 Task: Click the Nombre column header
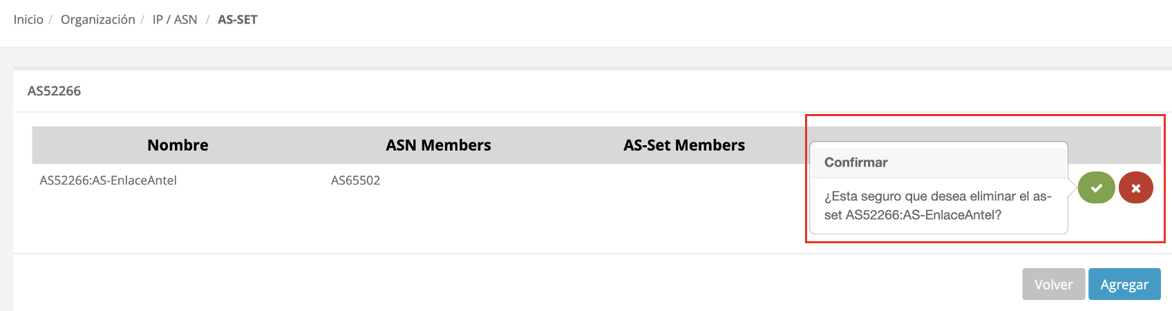[178, 145]
